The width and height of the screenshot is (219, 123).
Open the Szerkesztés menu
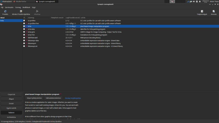(x=9, y=7)
